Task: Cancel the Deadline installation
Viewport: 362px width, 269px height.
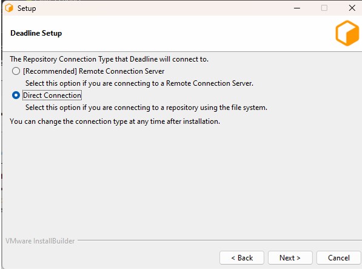Action: [x=338, y=258]
